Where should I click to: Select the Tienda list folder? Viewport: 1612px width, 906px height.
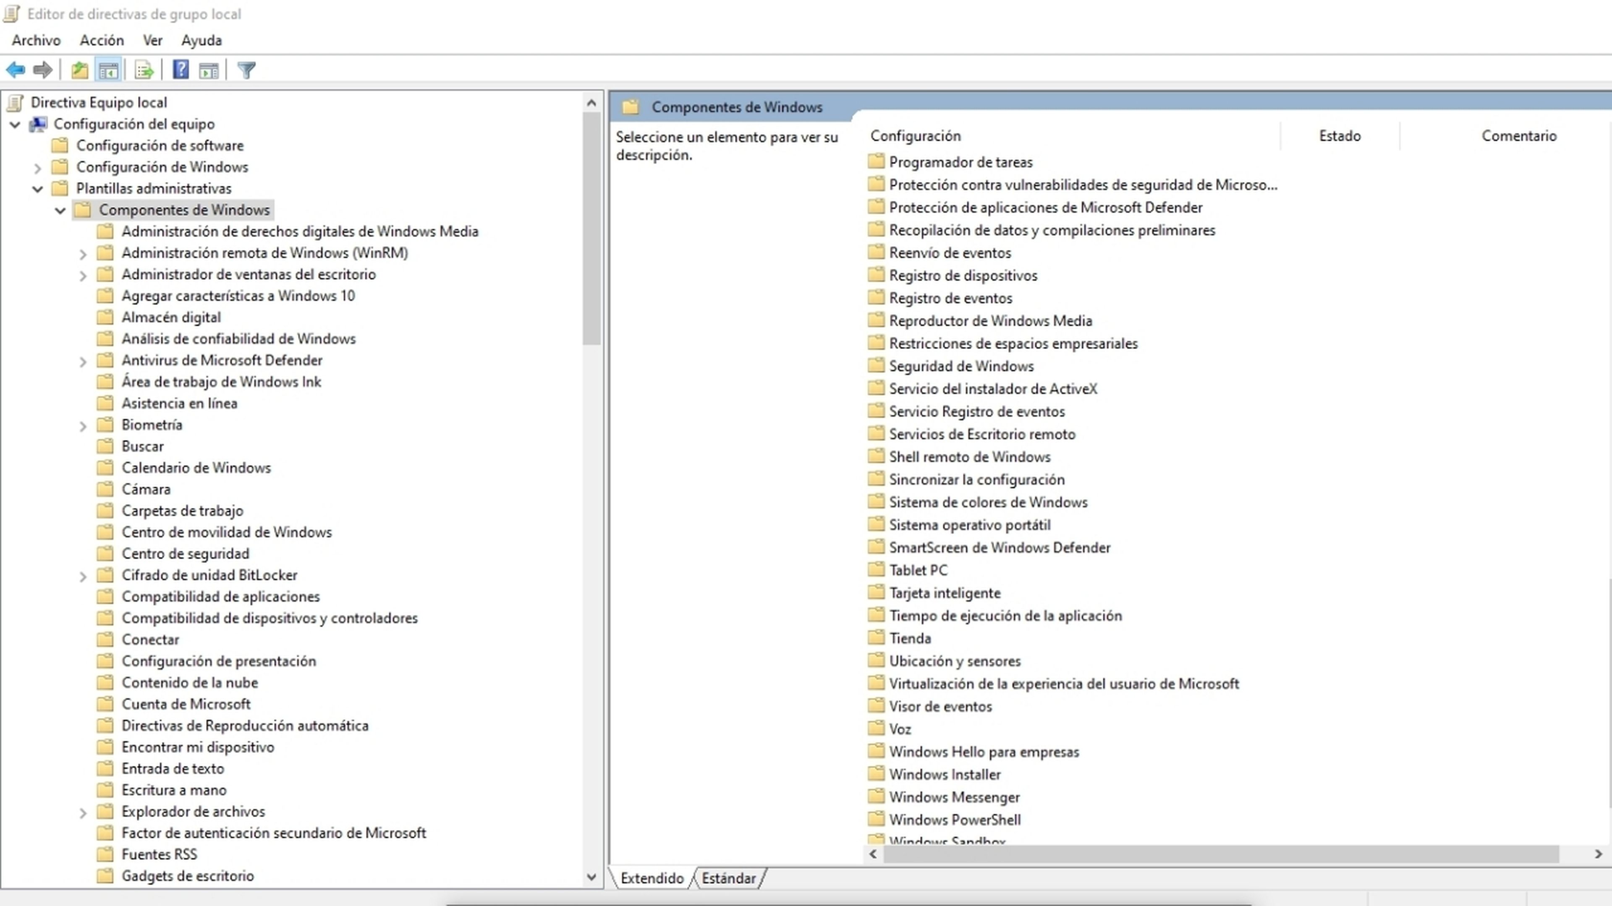(x=910, y=638)
